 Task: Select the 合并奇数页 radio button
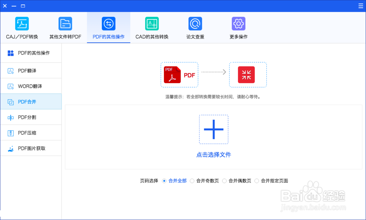click(x=192, y=180)
